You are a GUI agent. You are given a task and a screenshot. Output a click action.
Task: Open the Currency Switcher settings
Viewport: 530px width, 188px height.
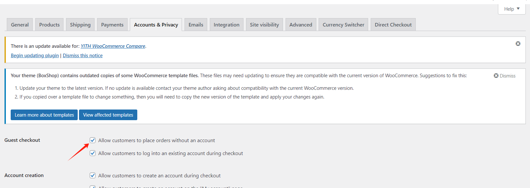[x=343, y=24]
